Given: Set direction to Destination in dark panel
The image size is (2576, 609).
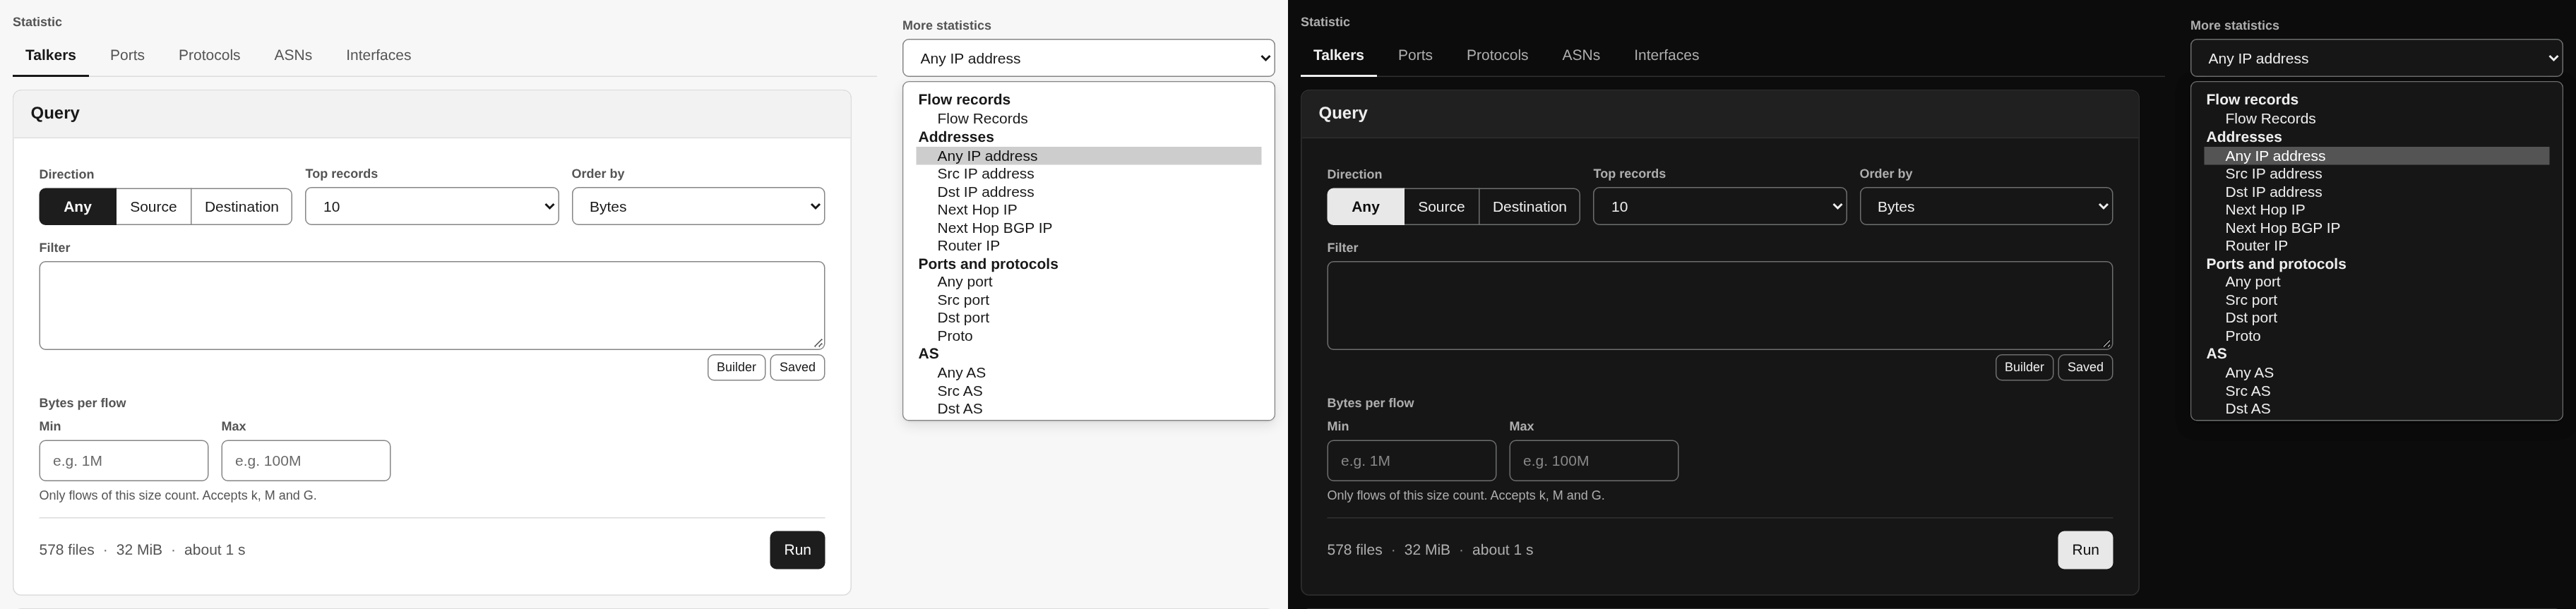Looking at the screenshot, I should [1529, 207].
